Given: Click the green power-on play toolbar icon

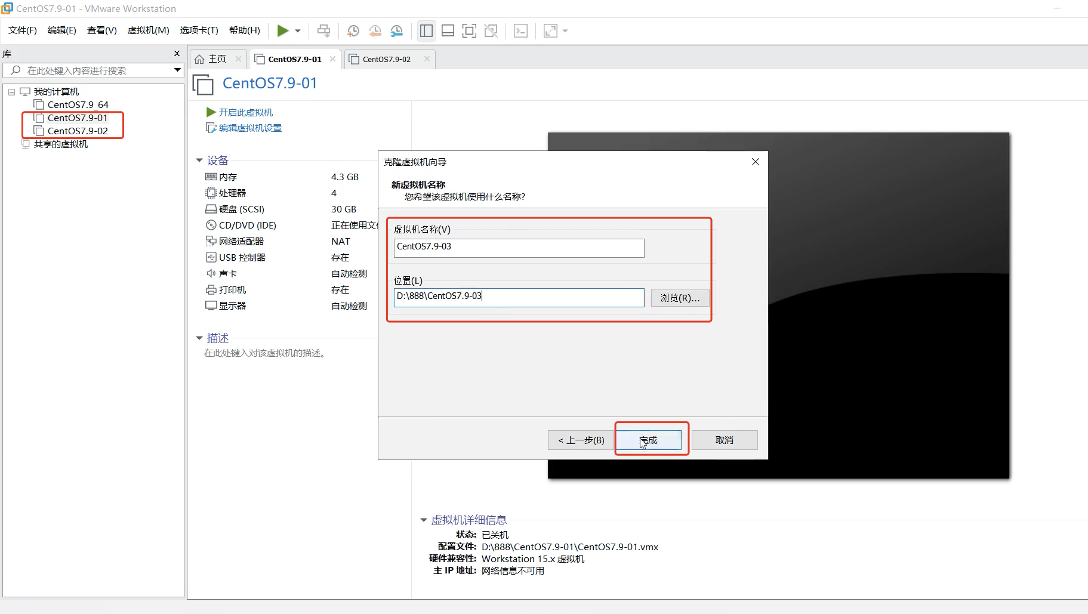Looking at the screenshot, I should [x=283, y=30].
